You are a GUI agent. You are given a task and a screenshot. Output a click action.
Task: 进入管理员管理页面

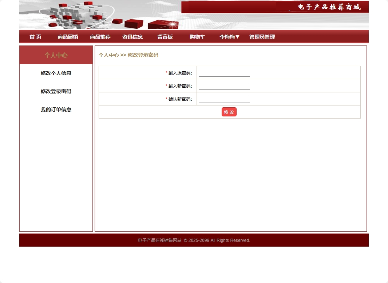[262, 36]
